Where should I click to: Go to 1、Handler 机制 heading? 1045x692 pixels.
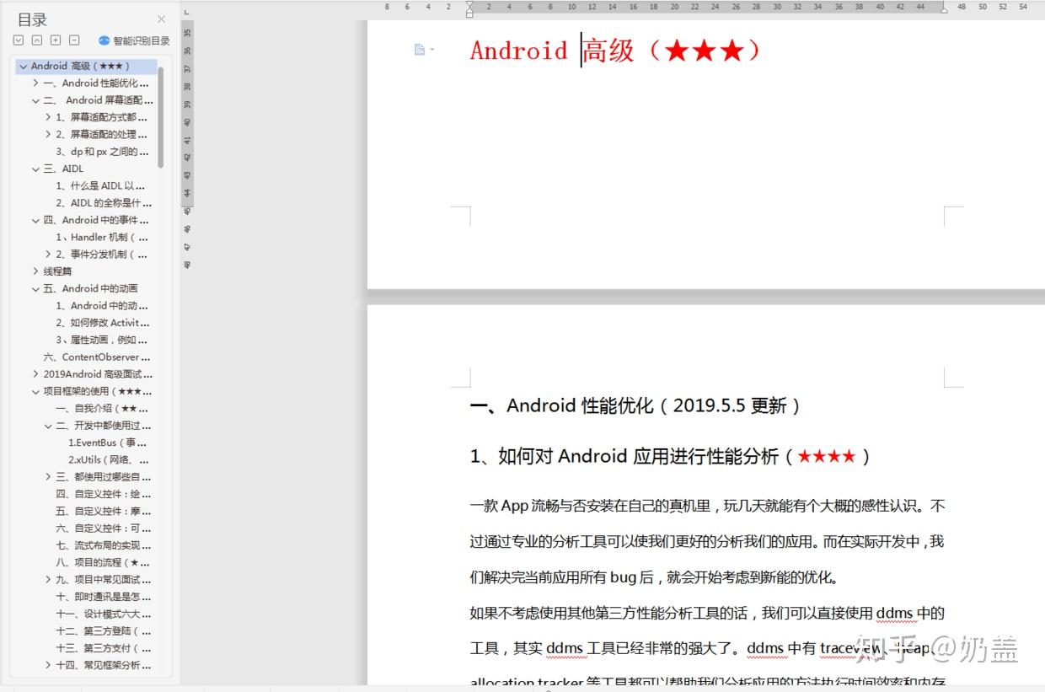102,237
